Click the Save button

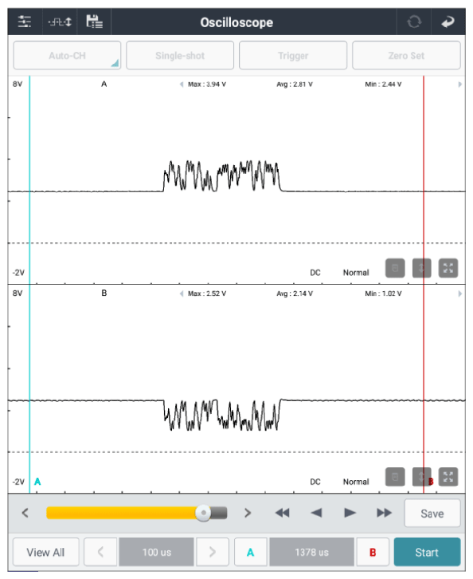pos(432,514)
